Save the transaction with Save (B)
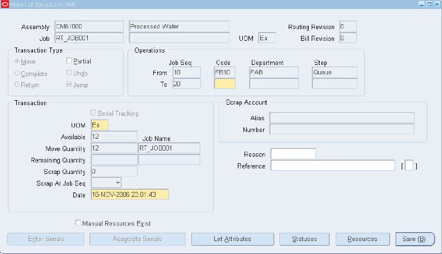The image size is (442, 254). (415, 239)
